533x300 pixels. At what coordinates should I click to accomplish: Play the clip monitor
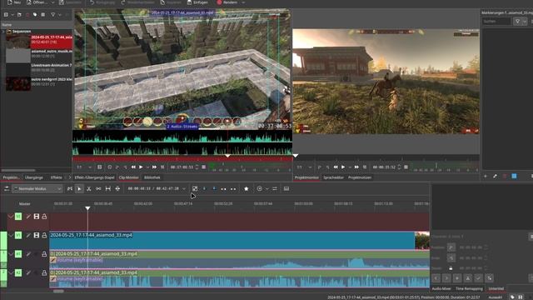[141, 167]
